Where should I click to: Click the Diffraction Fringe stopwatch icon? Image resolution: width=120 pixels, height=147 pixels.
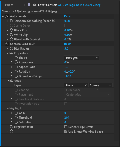16,76
